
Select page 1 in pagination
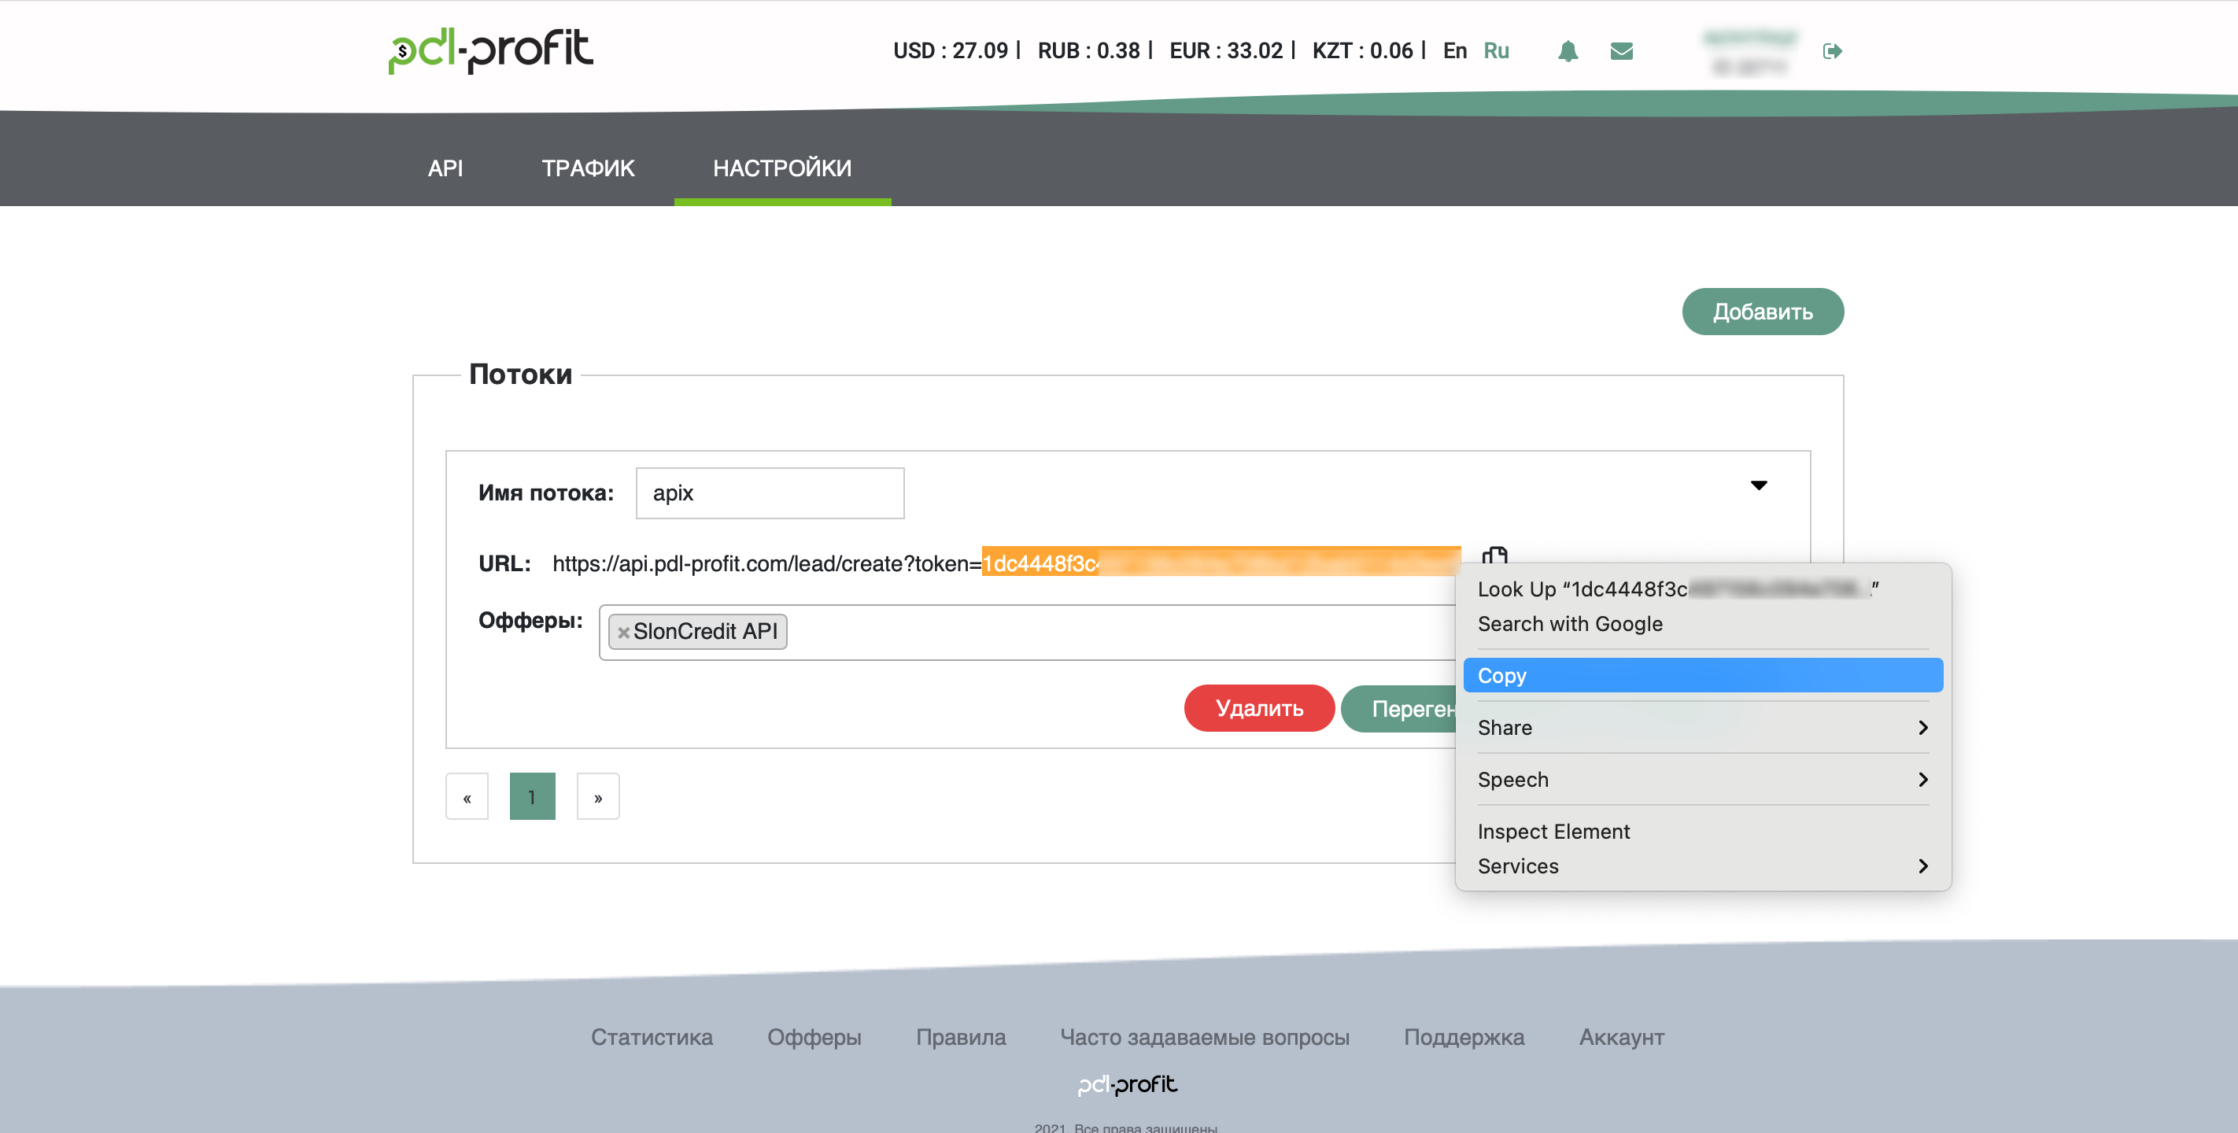click(x=532, y=796)
